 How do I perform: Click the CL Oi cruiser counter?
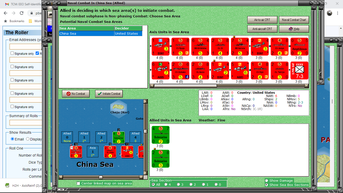coord(220,46)
